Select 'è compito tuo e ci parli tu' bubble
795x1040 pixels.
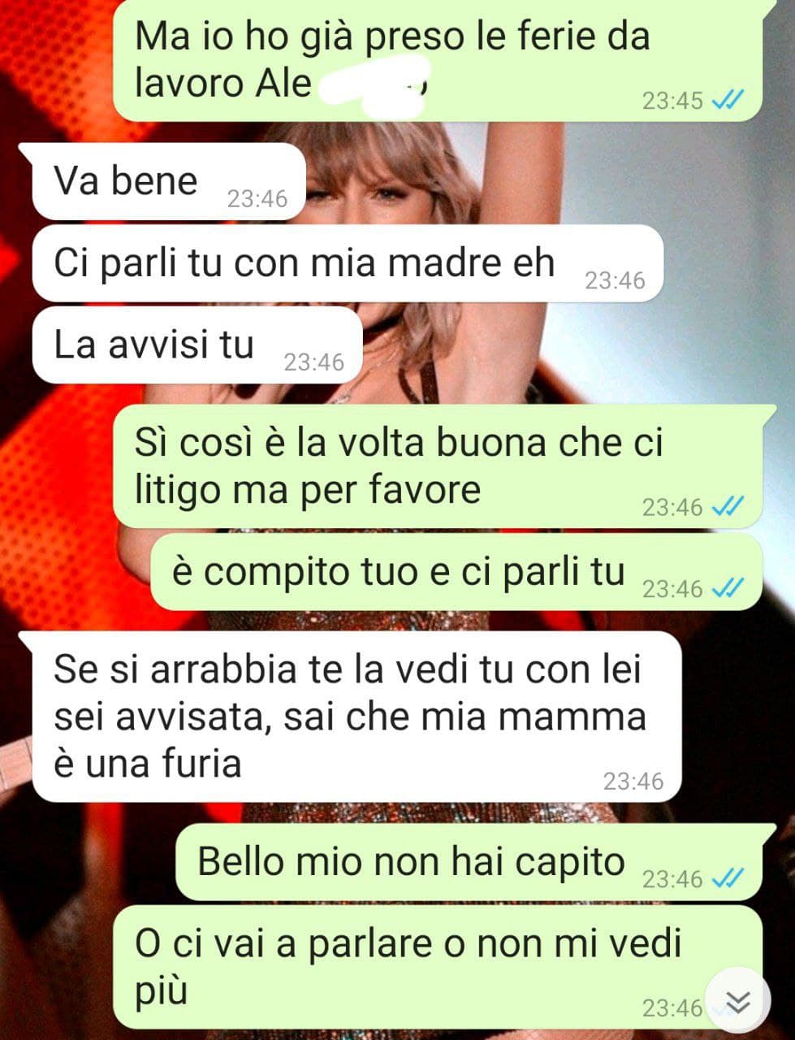pyautogui.click(x=456, y=572)
